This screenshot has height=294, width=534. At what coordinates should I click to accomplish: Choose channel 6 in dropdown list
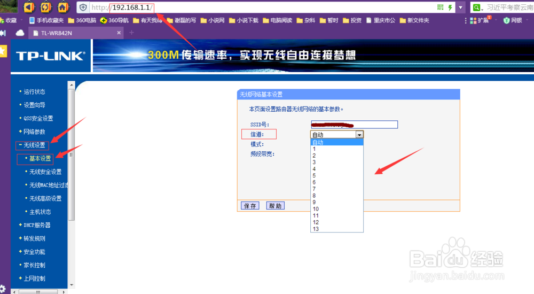[x=337, y=182]
